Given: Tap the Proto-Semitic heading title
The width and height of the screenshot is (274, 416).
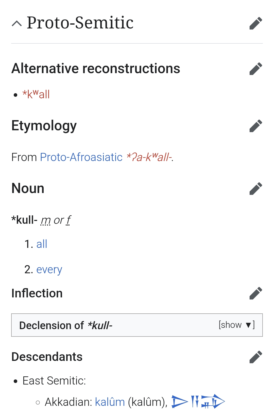Looking at the screenshot, I should (x=80, y=23).
